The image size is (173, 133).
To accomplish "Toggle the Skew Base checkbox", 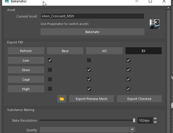I will point(50,70).
